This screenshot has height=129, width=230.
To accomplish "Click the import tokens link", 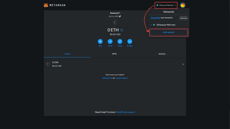I will (122, 78).
